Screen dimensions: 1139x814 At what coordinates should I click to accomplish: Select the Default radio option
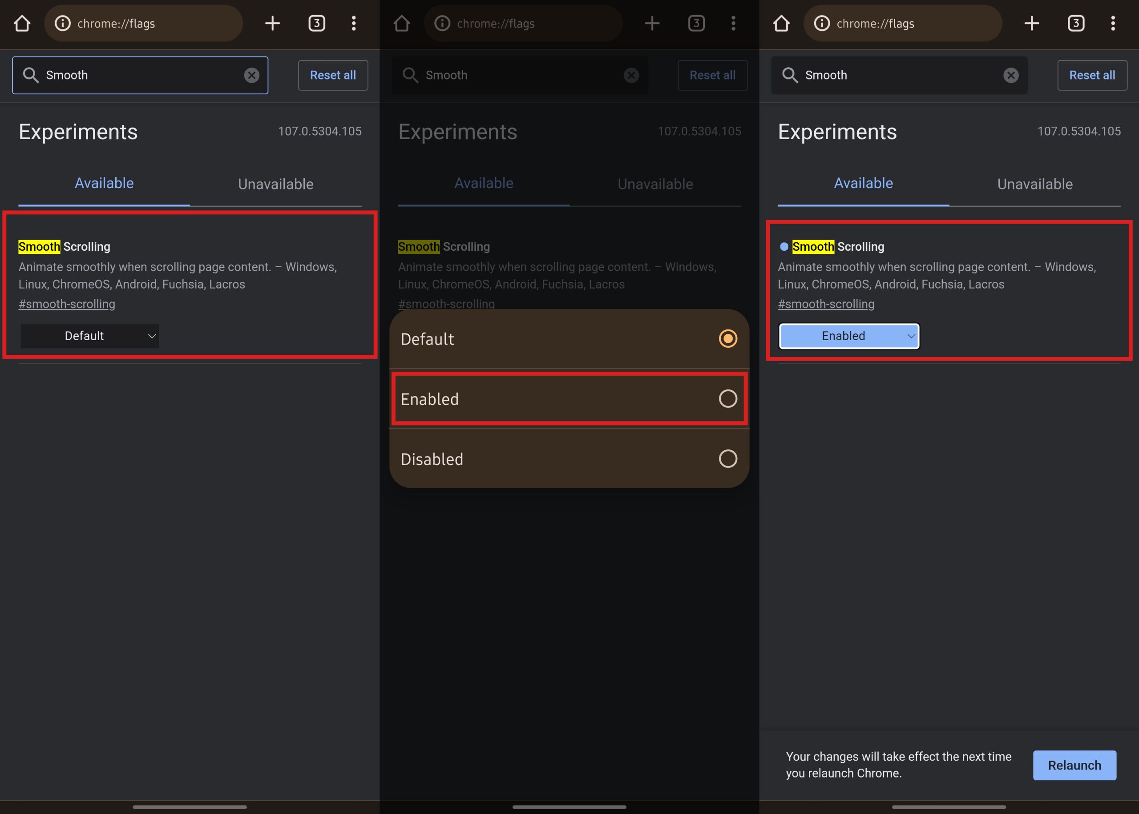(727, 339)
